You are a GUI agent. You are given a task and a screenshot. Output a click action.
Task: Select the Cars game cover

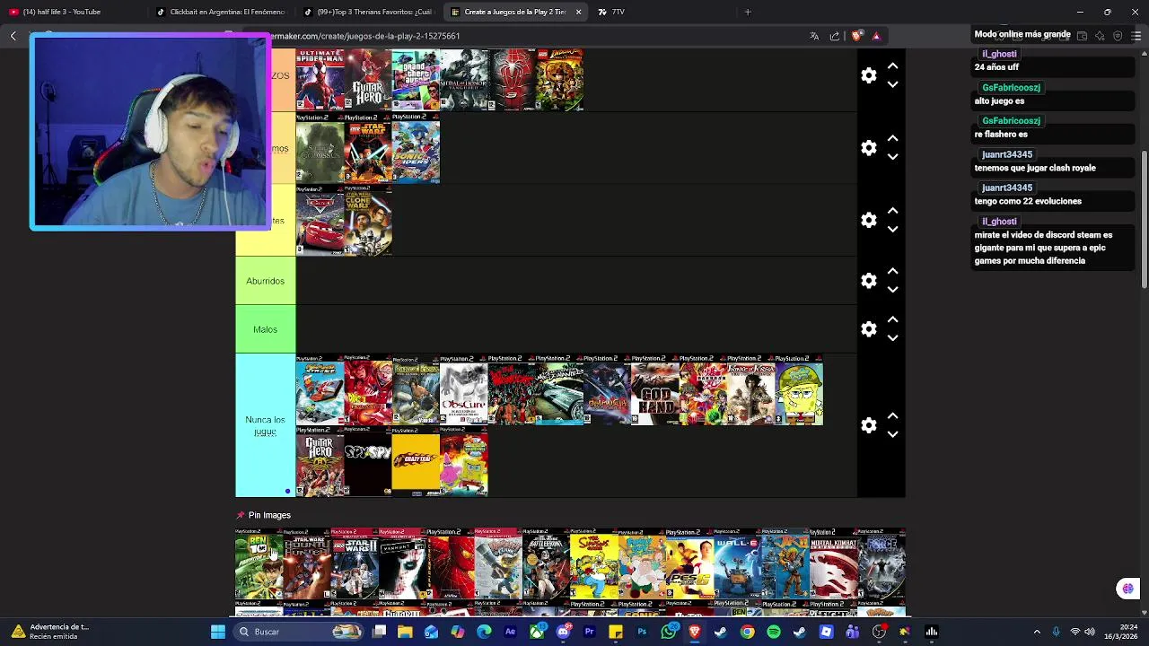click(x=320, y=220)
